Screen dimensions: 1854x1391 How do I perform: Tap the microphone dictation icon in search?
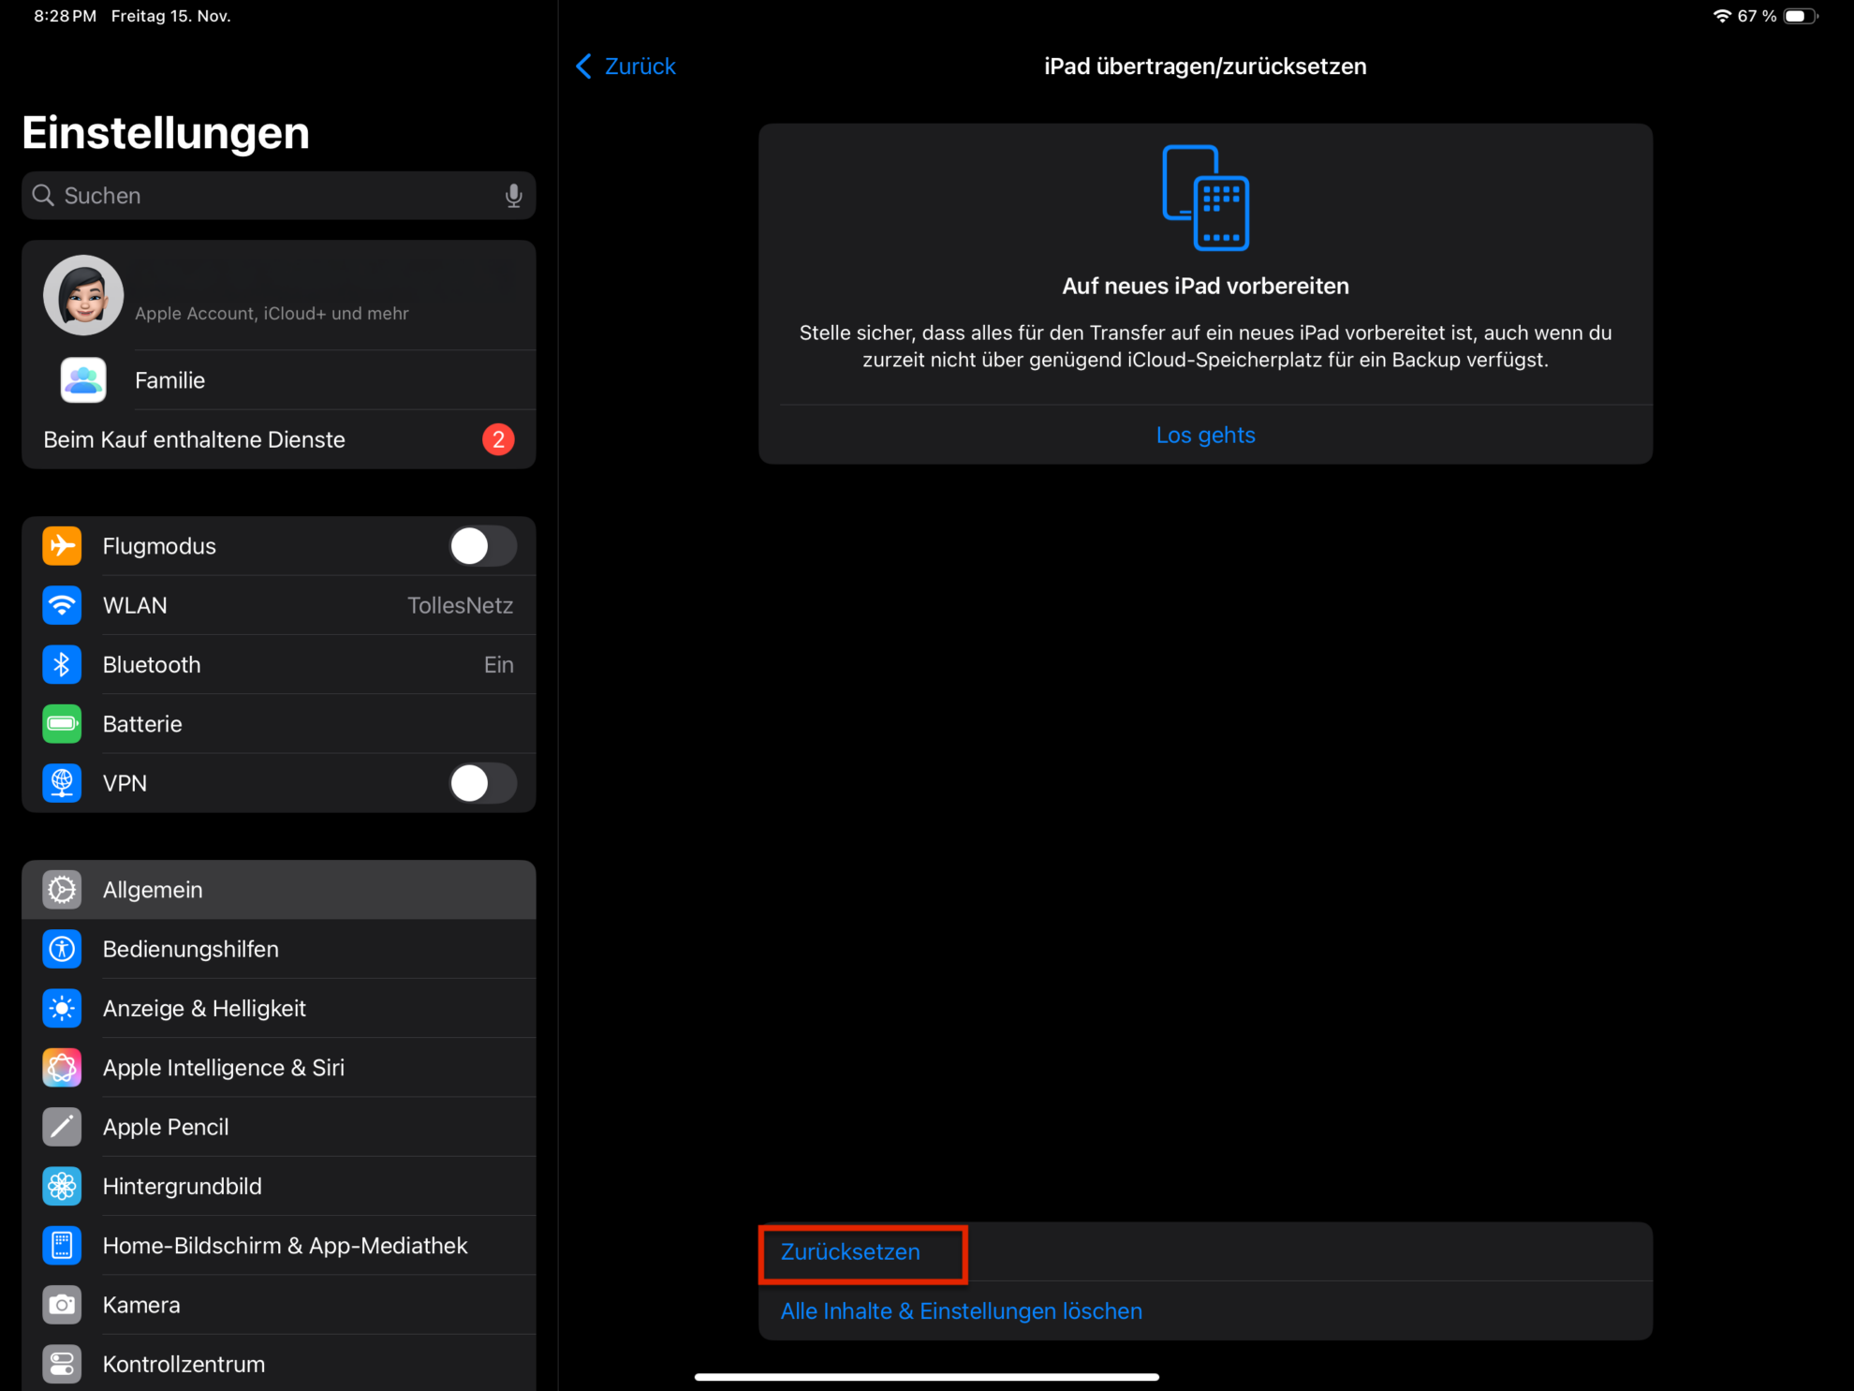click(513, 196)
